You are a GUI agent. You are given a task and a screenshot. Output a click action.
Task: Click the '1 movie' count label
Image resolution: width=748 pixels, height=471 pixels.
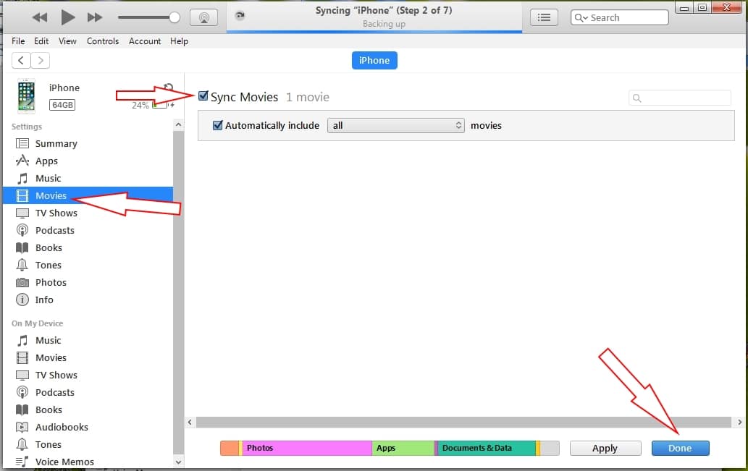[308, 97]
